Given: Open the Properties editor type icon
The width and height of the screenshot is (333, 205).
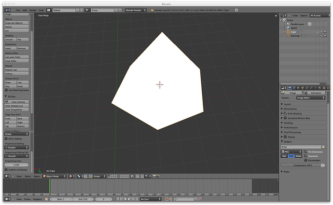Looking at the screenshot, I should point(284,88).
